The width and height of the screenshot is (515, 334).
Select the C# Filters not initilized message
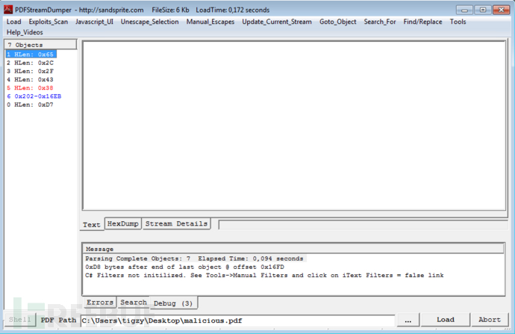(264, 276)
